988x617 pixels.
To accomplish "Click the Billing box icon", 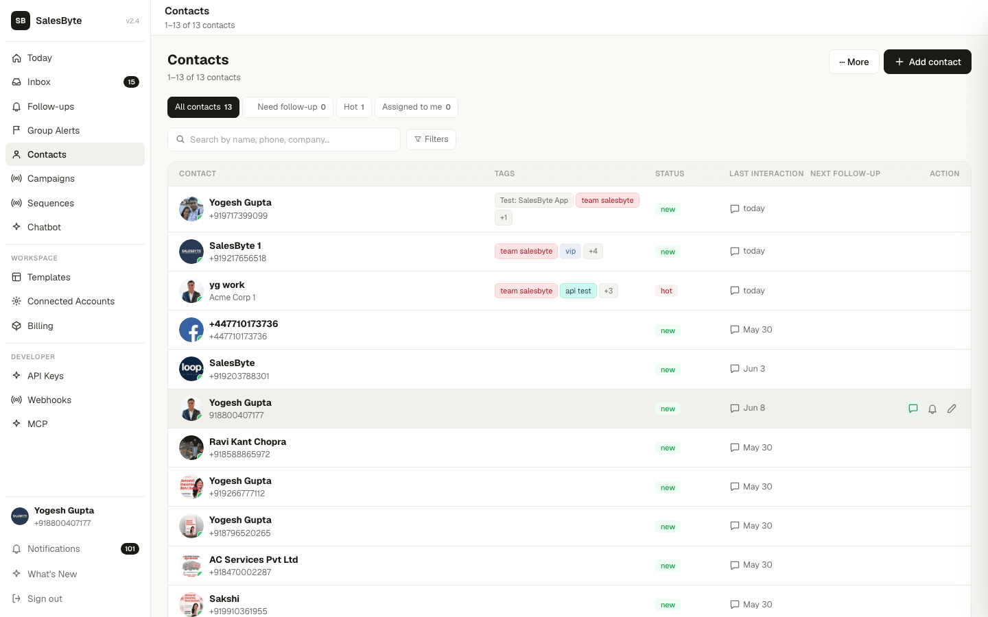I will tap(16, 326).
